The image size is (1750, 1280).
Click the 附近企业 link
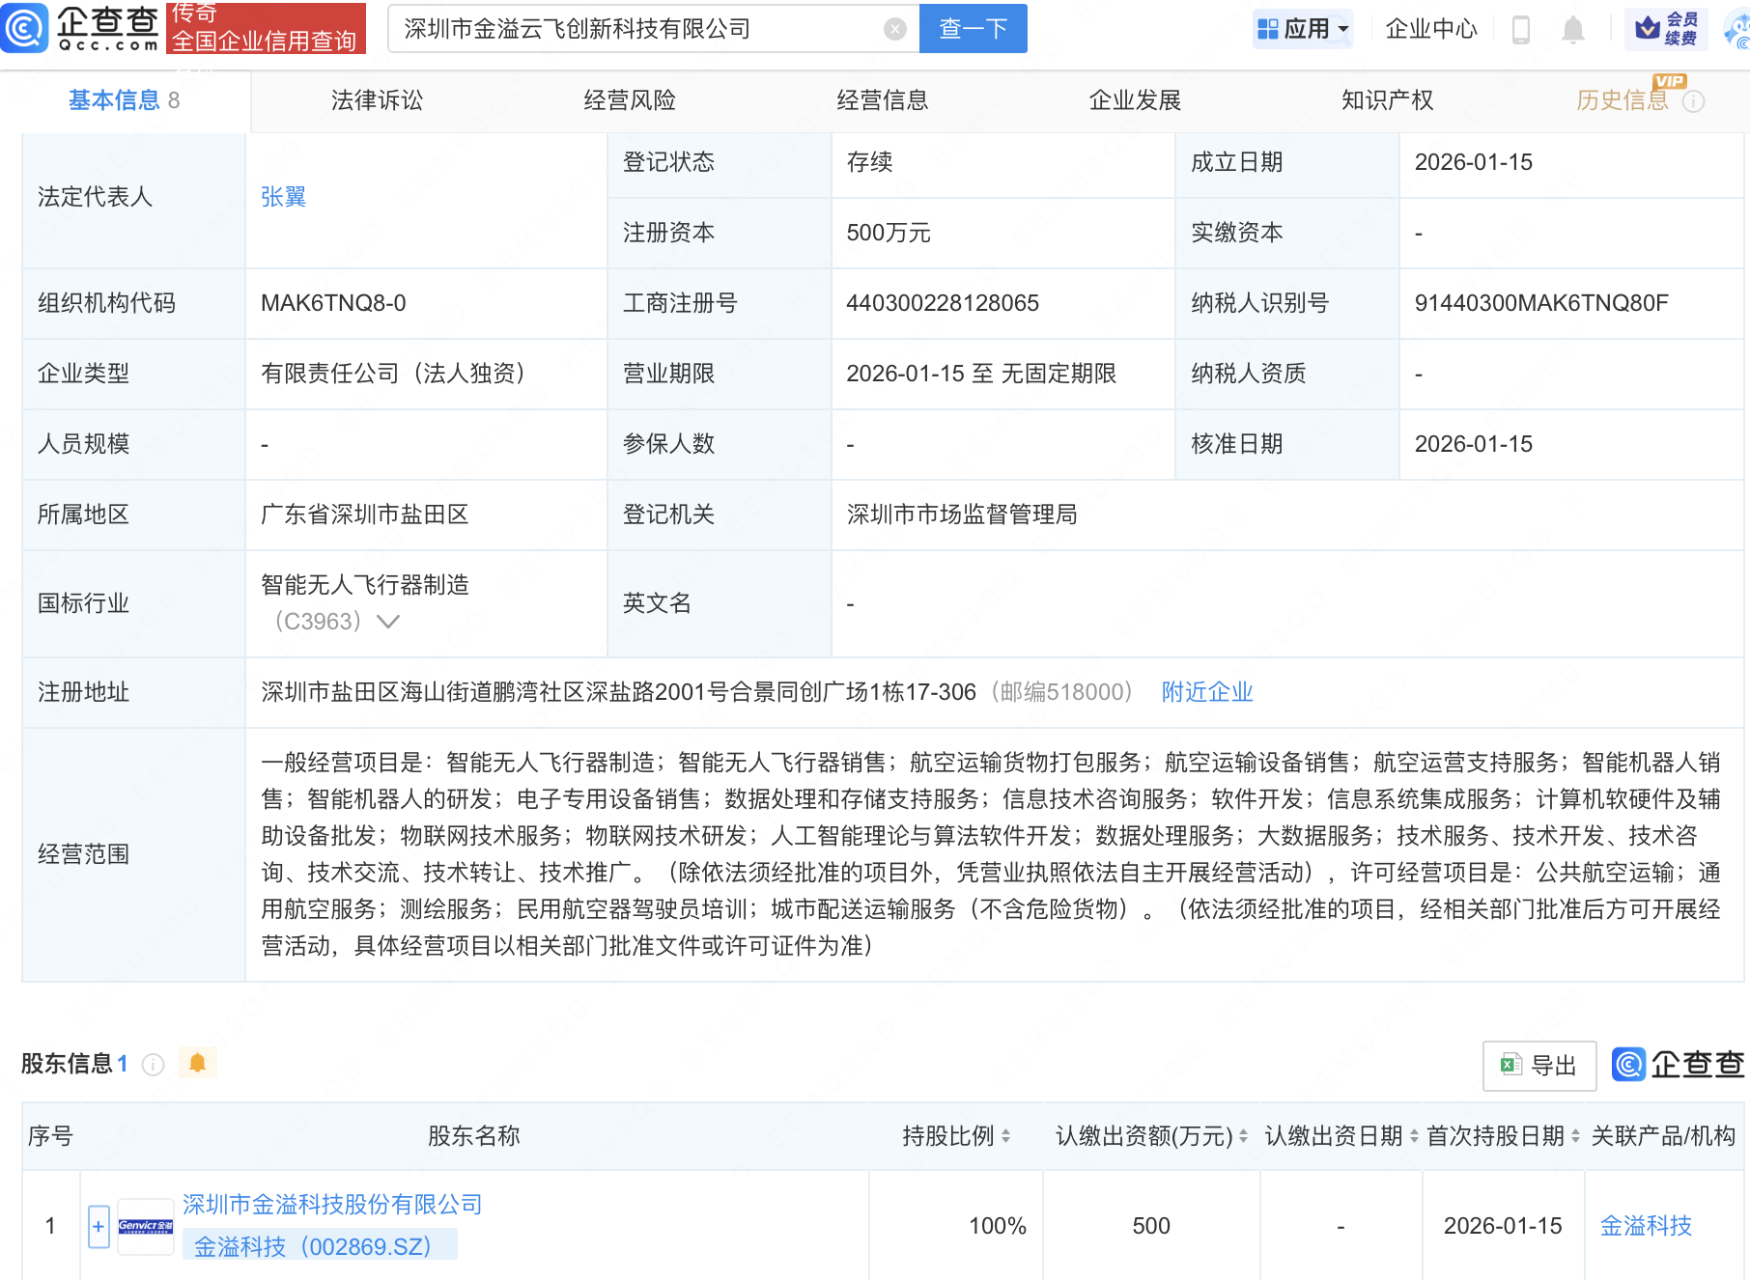pyautogui.click(x=1205, y=691)
